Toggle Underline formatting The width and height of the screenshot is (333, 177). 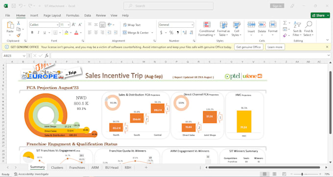45,33
